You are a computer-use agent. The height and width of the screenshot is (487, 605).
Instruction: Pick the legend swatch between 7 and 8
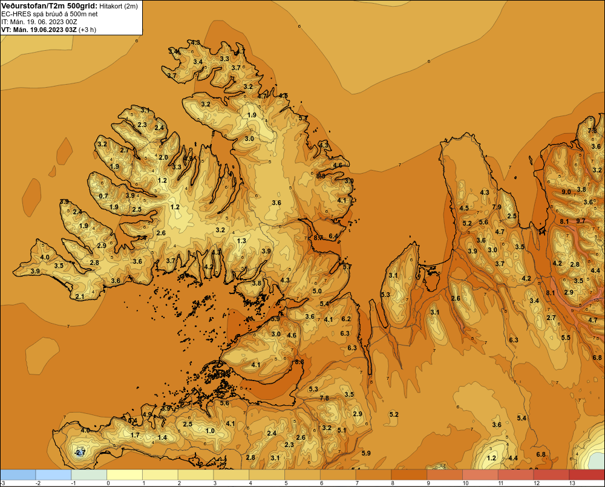373,474
